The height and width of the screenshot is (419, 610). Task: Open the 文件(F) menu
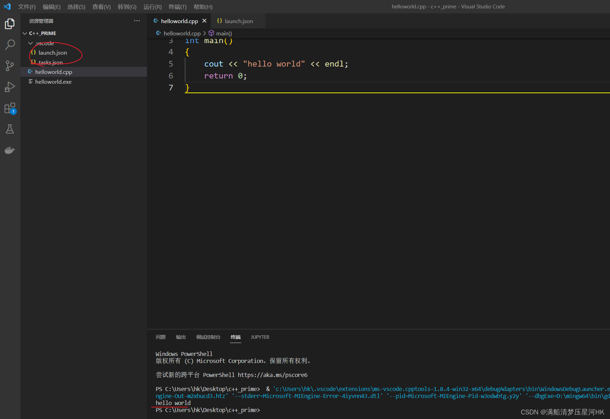pos(27,7)
